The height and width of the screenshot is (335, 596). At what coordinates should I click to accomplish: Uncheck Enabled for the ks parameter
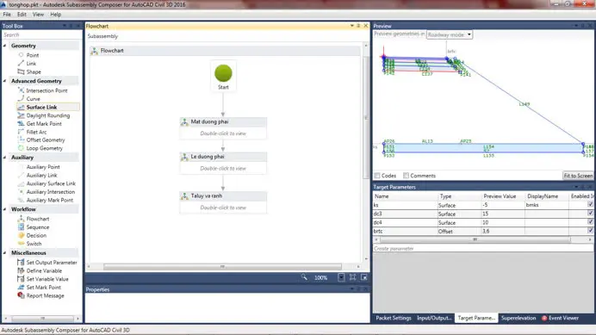click(590, 205)
